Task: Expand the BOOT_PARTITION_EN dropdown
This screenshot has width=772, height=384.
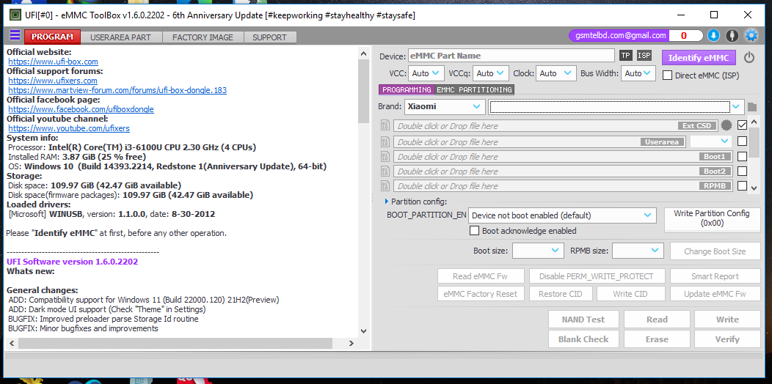Action: pyautogui.click(x=561, y=215)
